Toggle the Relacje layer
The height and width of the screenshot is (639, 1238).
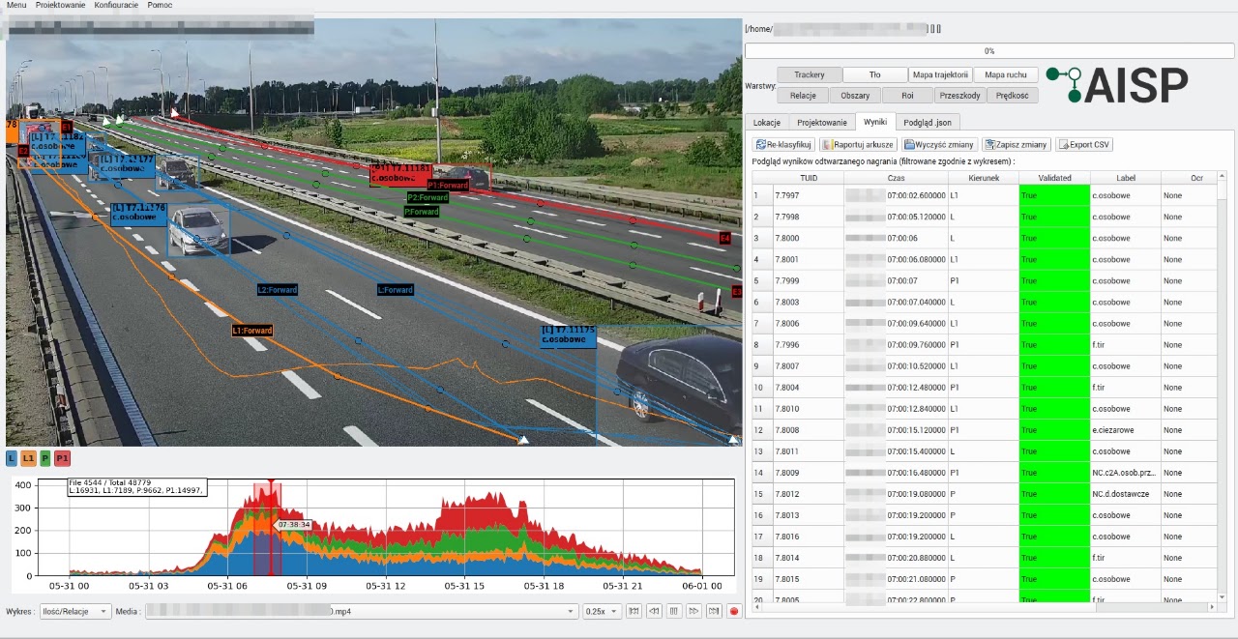803,96
